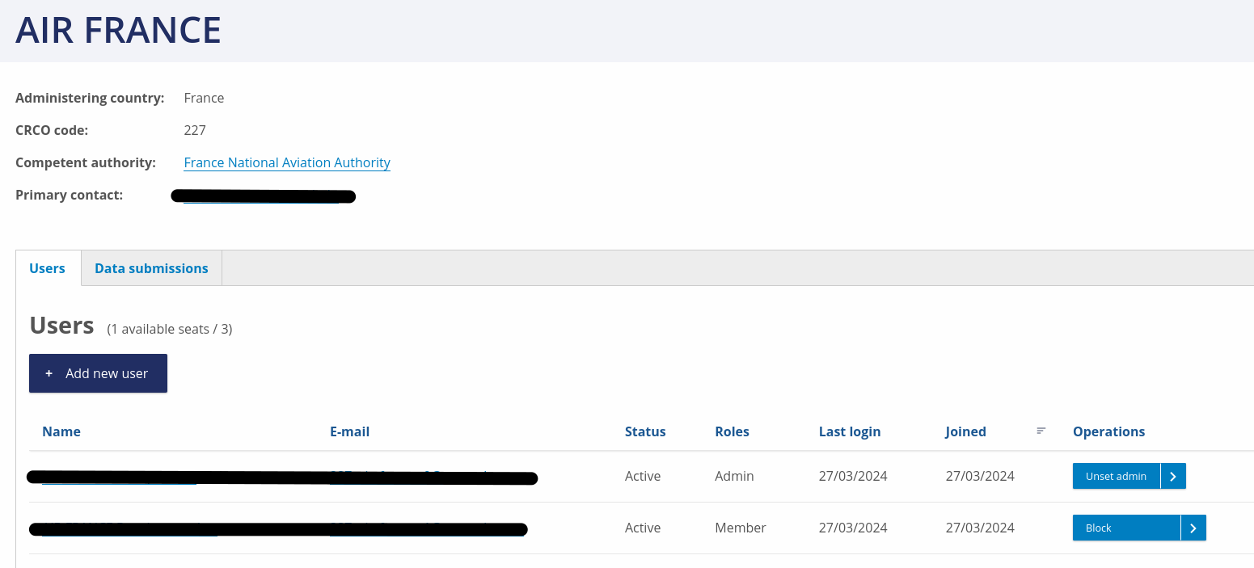Click the sort icon beside Joined column
Viewport: 1254px width, 568px height.
tap(1041, 431)
